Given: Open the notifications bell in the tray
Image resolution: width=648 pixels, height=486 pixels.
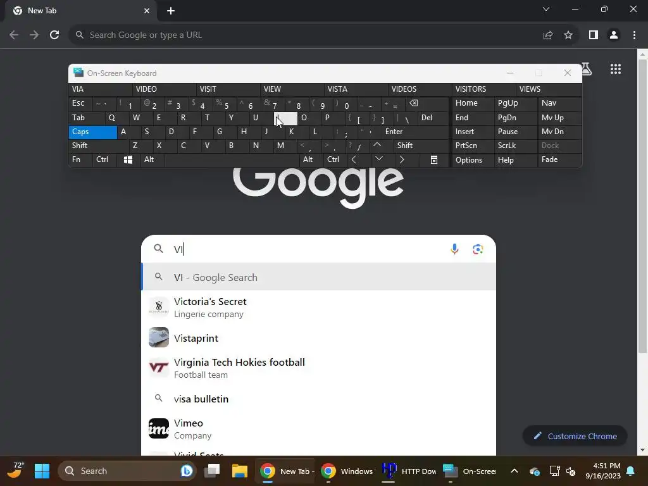Looking at the screenshot, I should (630, 471).
